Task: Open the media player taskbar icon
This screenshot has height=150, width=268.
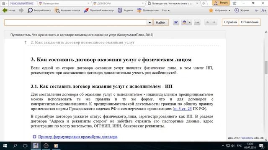Action: point(56,146)
